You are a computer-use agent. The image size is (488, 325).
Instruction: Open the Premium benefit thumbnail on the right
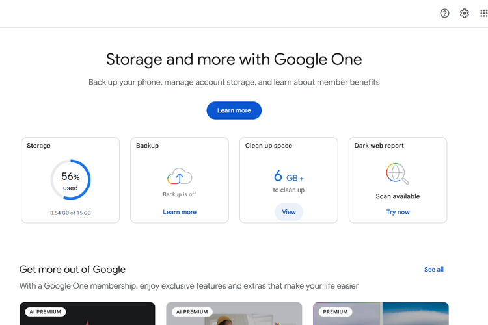click(381, 313)
